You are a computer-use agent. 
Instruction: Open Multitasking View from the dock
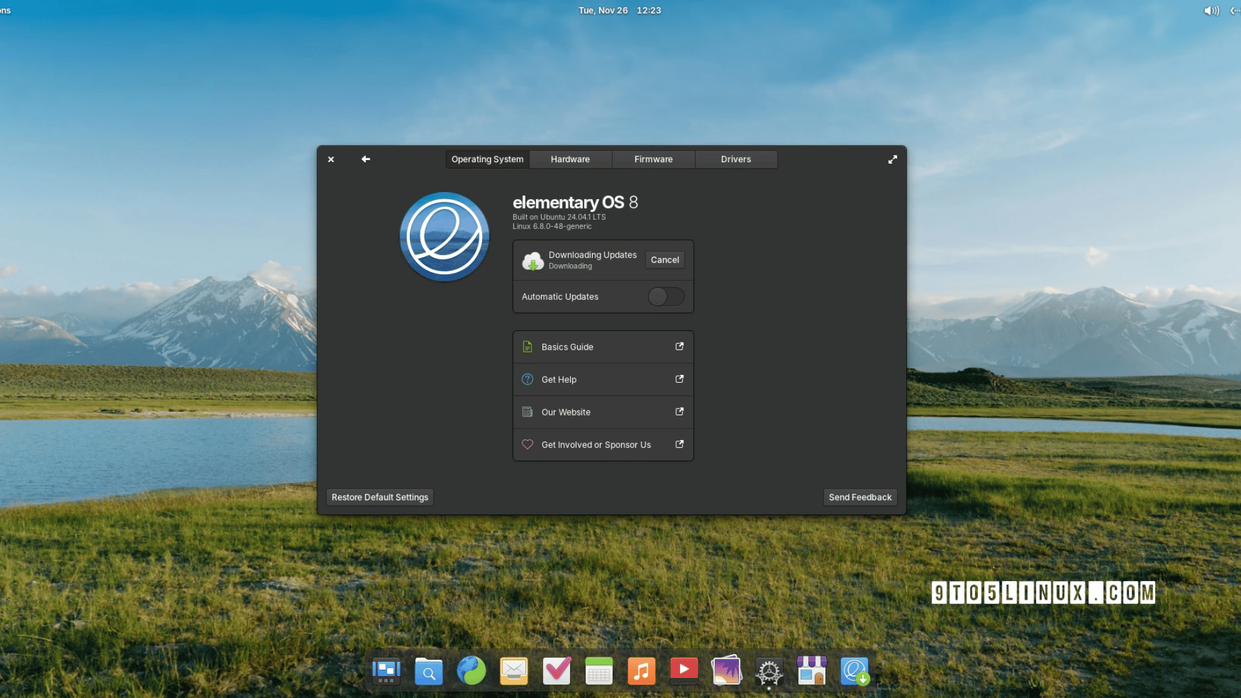click(386, 672)
